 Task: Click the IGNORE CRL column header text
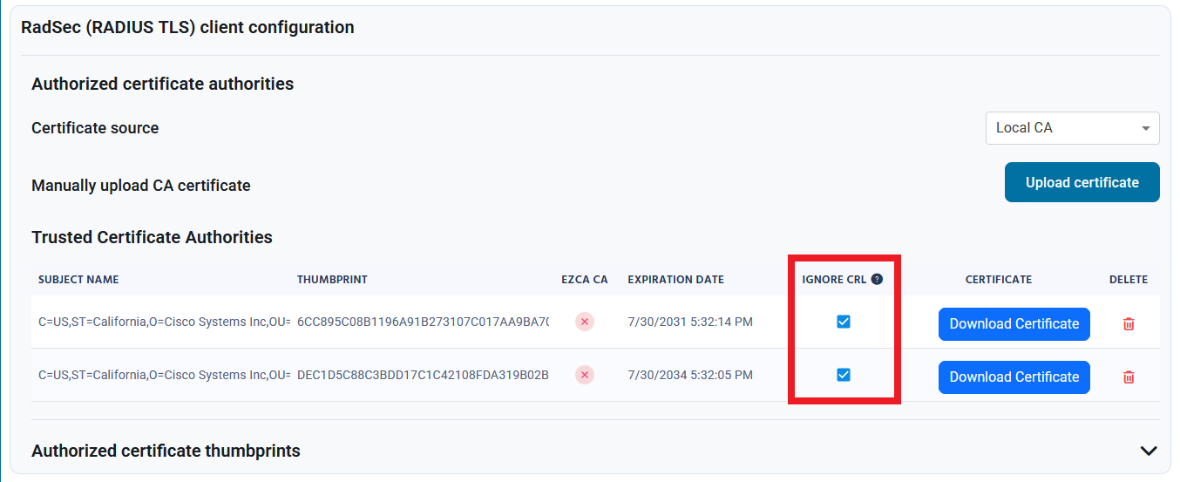(834, 280)
